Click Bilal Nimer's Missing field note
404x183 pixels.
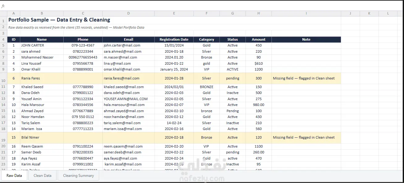[x=306, y=137]
